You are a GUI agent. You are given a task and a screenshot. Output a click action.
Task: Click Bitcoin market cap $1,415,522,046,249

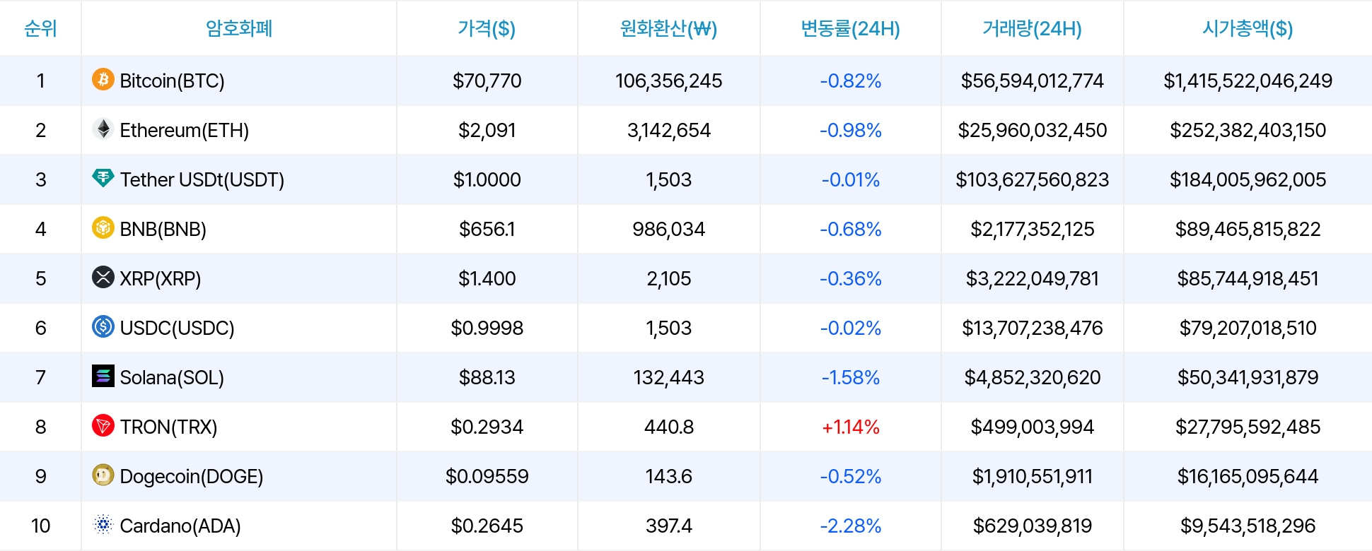[1248, 81]
